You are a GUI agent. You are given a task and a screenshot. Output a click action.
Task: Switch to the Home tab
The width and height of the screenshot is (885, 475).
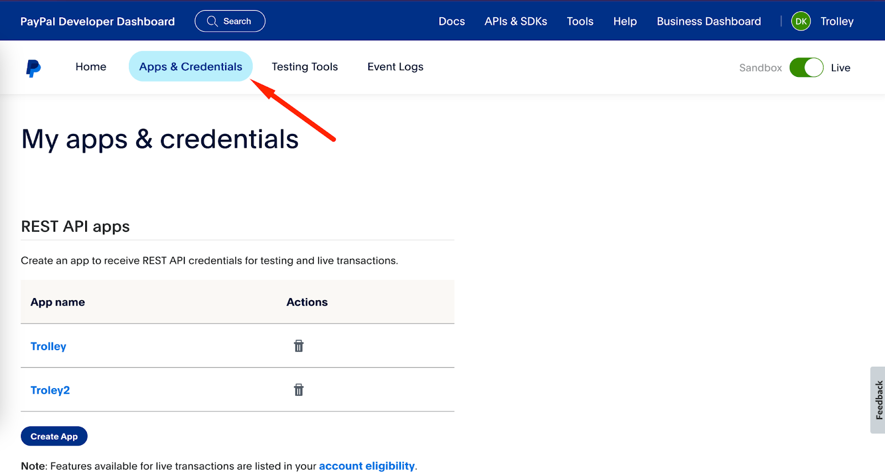point(91,67)
